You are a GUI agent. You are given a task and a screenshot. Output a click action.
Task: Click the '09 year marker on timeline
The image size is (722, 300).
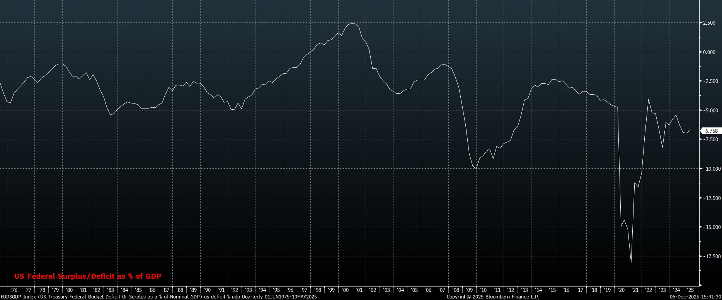click(x=469, y=290)
